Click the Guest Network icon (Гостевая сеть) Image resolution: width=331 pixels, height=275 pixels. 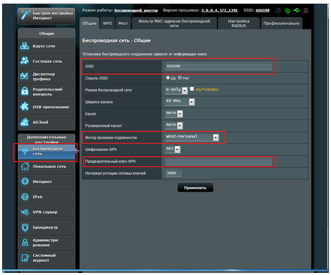point(24,61)
